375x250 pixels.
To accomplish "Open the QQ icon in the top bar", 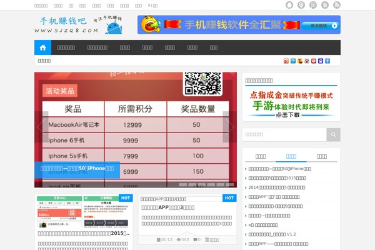I will [289, 5].
